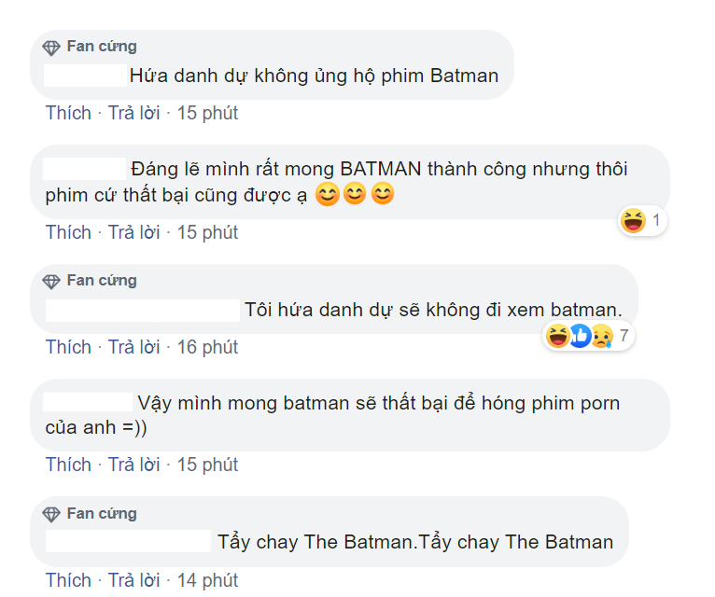The width and height of the screenshot is (715, 597).
Task: Click diamond badge on 'Tẩy chay The Batman' comment
Action: point(51,515)
